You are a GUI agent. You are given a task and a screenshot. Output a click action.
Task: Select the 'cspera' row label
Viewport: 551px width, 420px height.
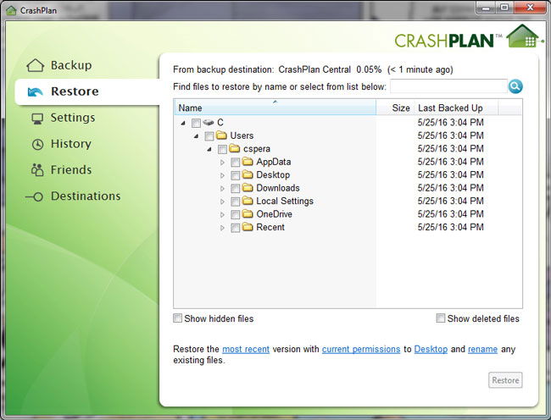[257, 149]
